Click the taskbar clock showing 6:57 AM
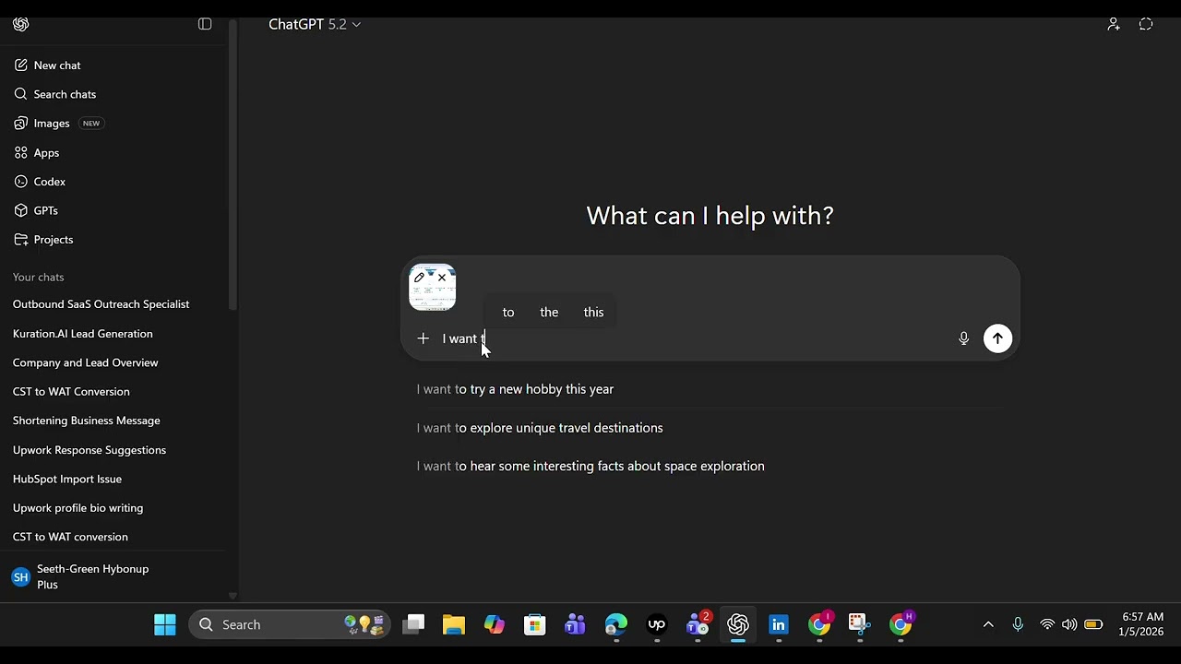Image resolution: width=1181 pixels, height=664 pixels. [1142, 625]
